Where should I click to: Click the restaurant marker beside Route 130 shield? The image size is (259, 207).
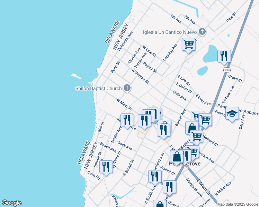224,56
